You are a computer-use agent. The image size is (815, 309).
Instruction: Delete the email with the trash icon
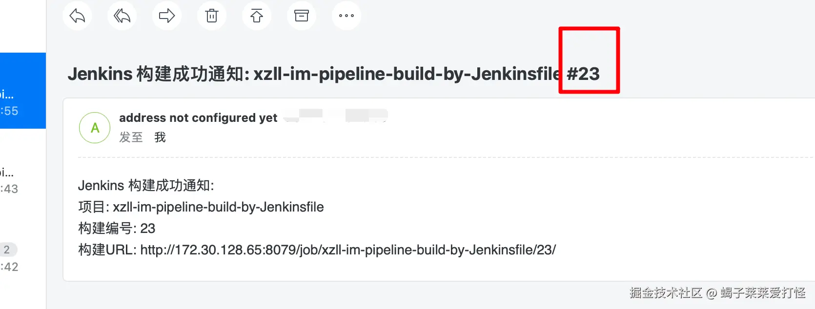click(x=212, y=16)
